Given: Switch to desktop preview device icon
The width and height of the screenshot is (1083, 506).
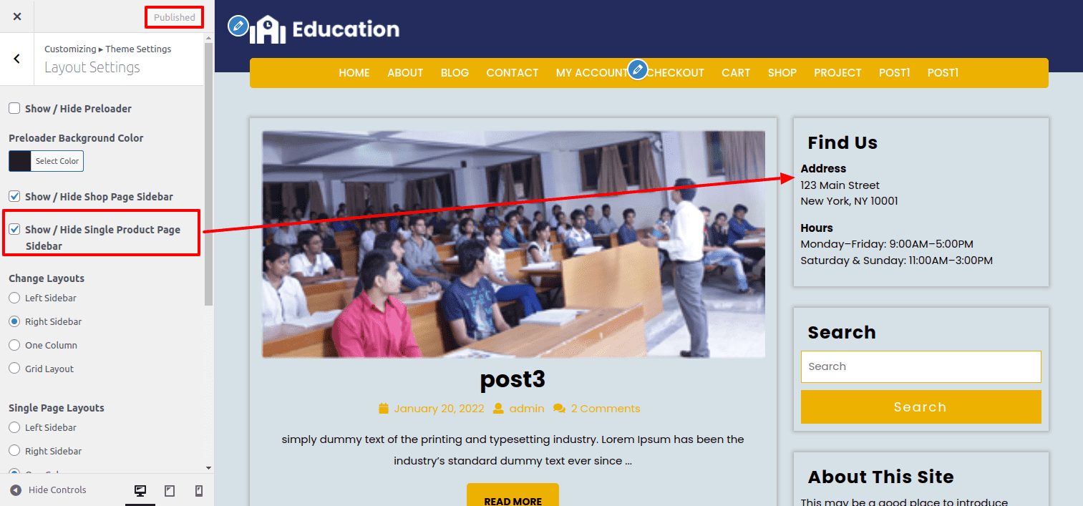Looking at the screenshot, I should point(140,490).
